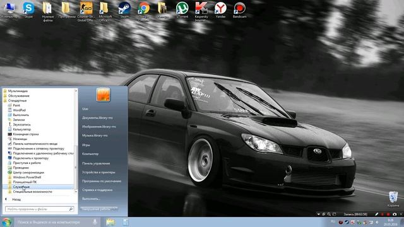Open the Игры link in Start menu

86,145
